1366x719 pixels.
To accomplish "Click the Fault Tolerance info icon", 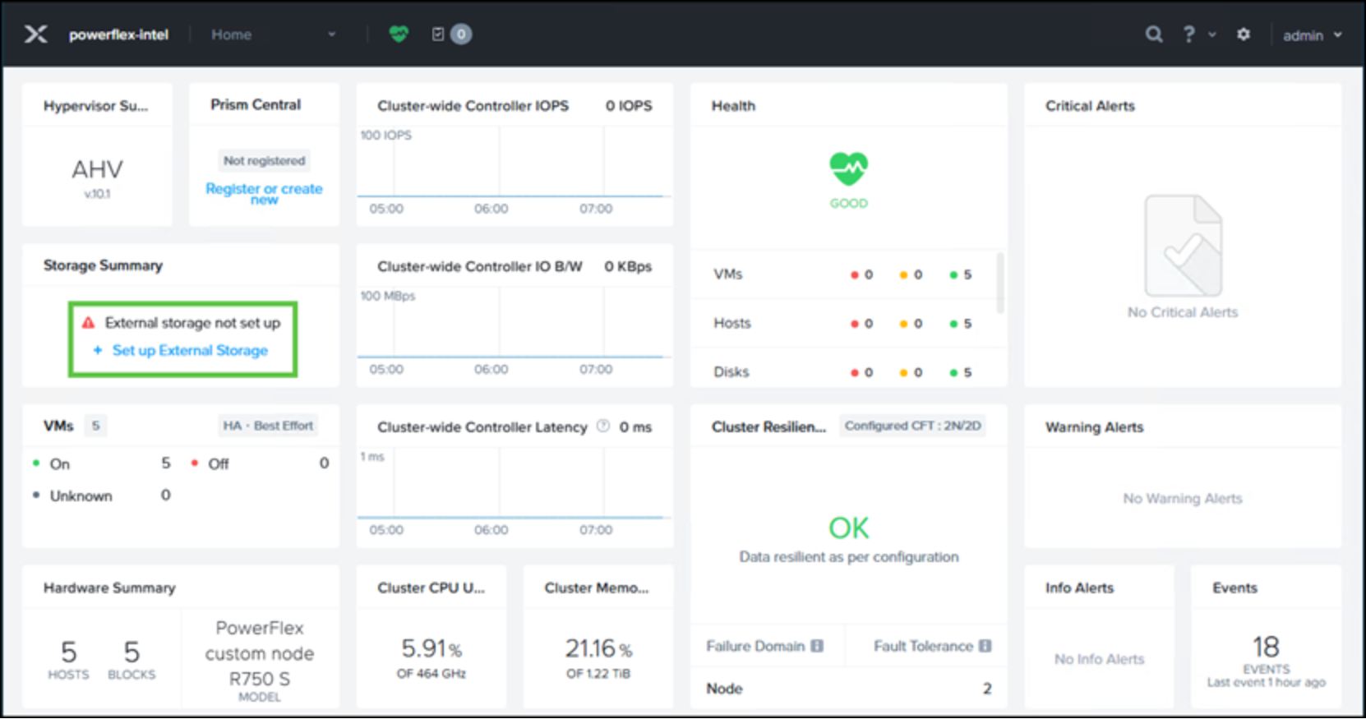I will click(x=985, y=646).
